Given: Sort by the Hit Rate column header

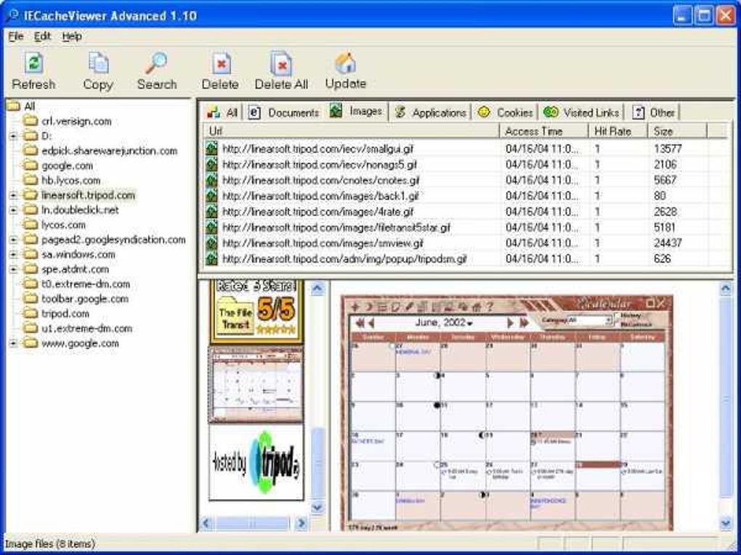Looking at the screenshot, I should (617, 131).
